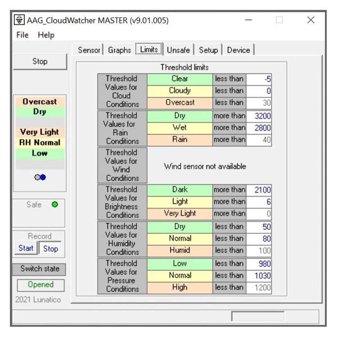Select the Limits tab
The width and height of the screenshot is (338, 338).
[149, 49]
